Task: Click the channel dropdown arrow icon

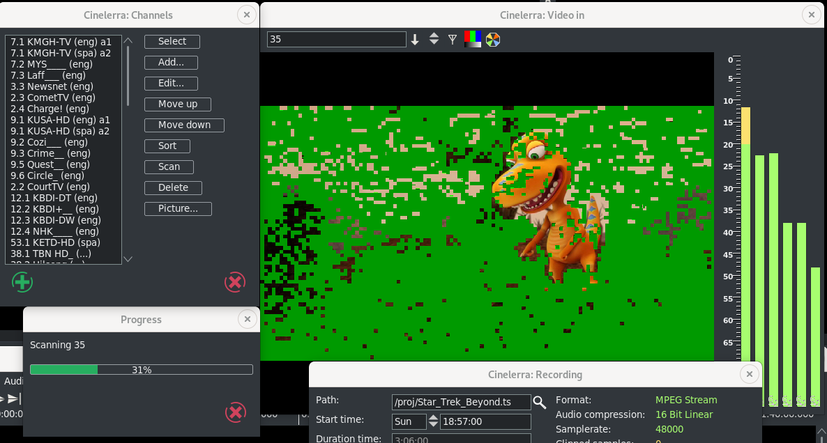Action: pos(415,40)
